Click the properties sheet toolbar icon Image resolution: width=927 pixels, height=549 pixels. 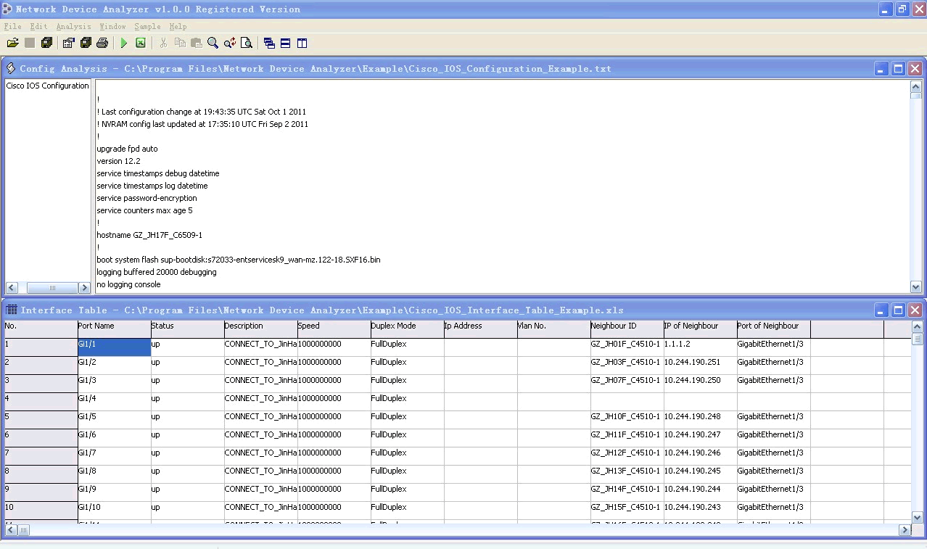point(69,44)
